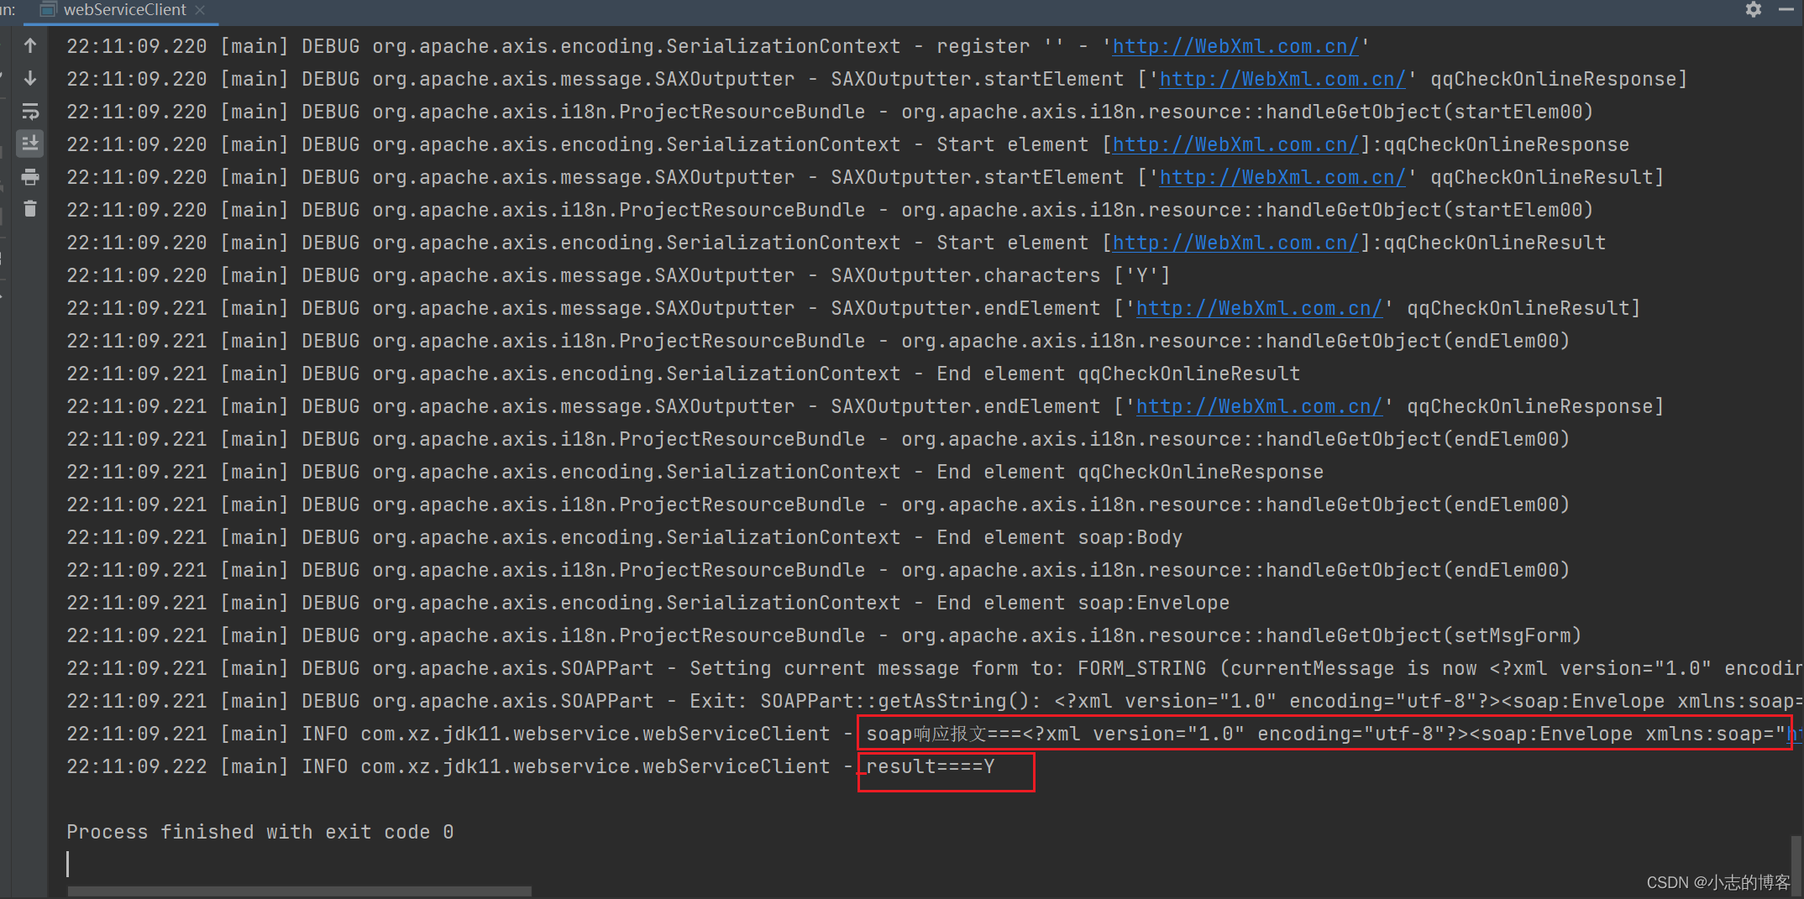Clear all console output with the trash icon
The image size is (1804, 899).
30,209
